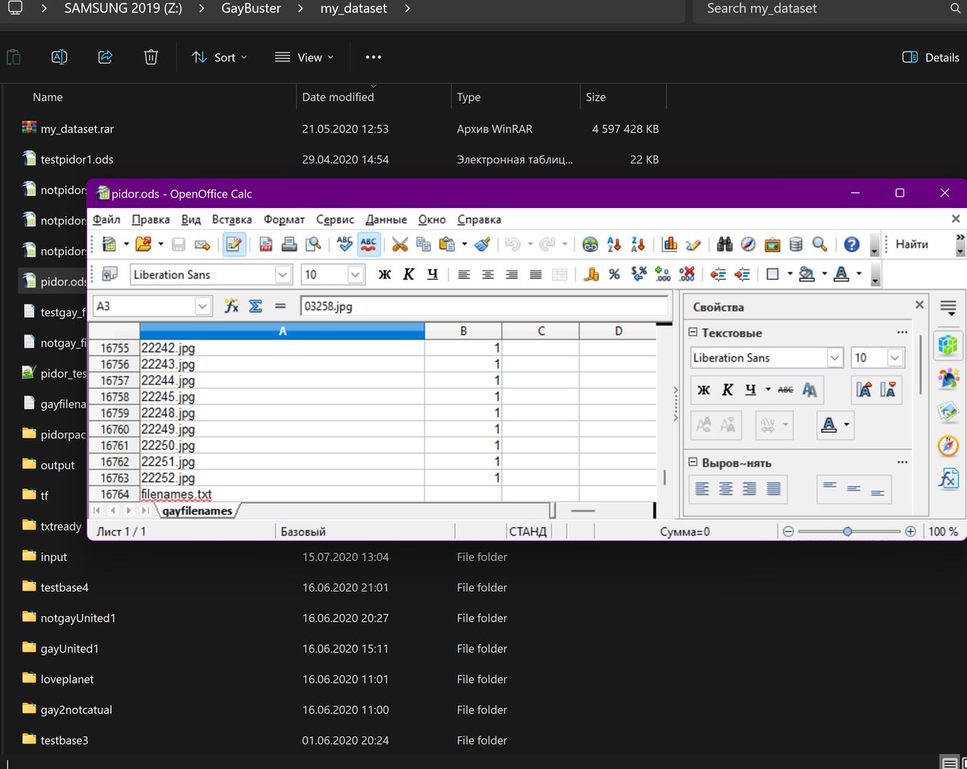Apply Percent number format icon
967x769 pixels.
[614, 274]
